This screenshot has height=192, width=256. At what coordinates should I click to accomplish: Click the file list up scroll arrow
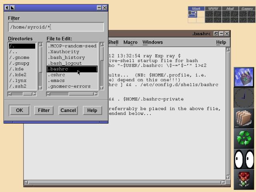click(102, 44)
